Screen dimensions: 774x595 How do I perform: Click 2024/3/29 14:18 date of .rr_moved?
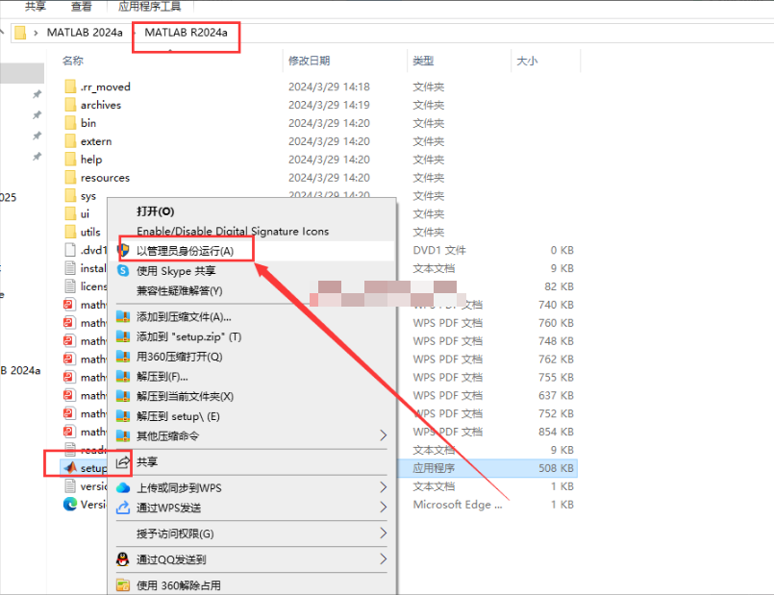click(329, 87)
